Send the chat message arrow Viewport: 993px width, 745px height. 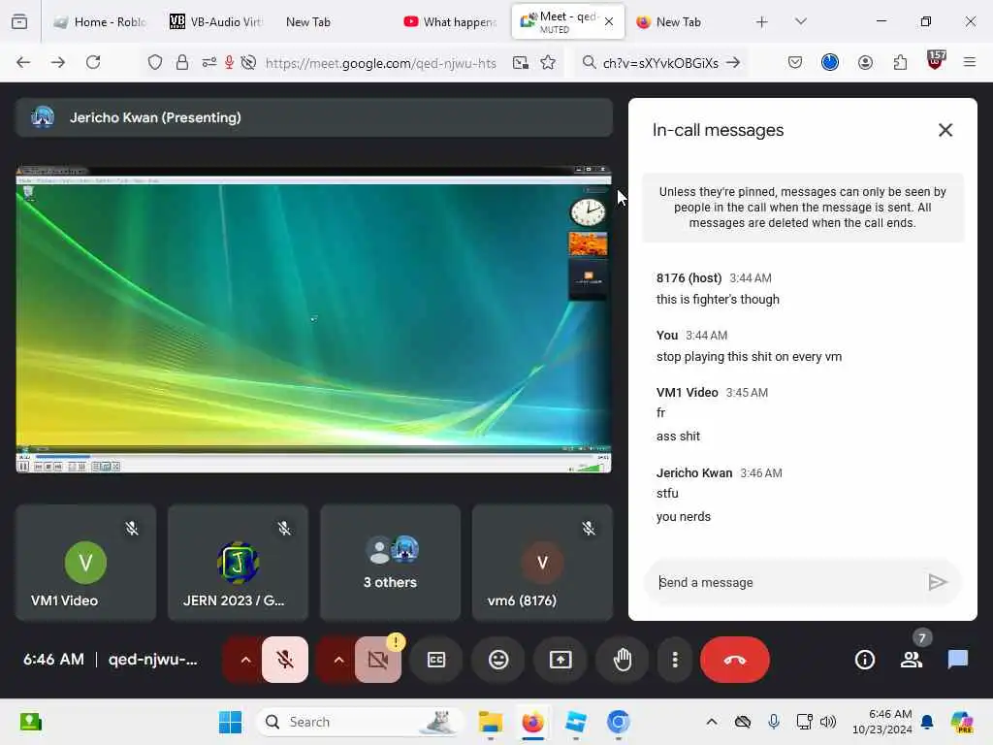tap(938, 582)
